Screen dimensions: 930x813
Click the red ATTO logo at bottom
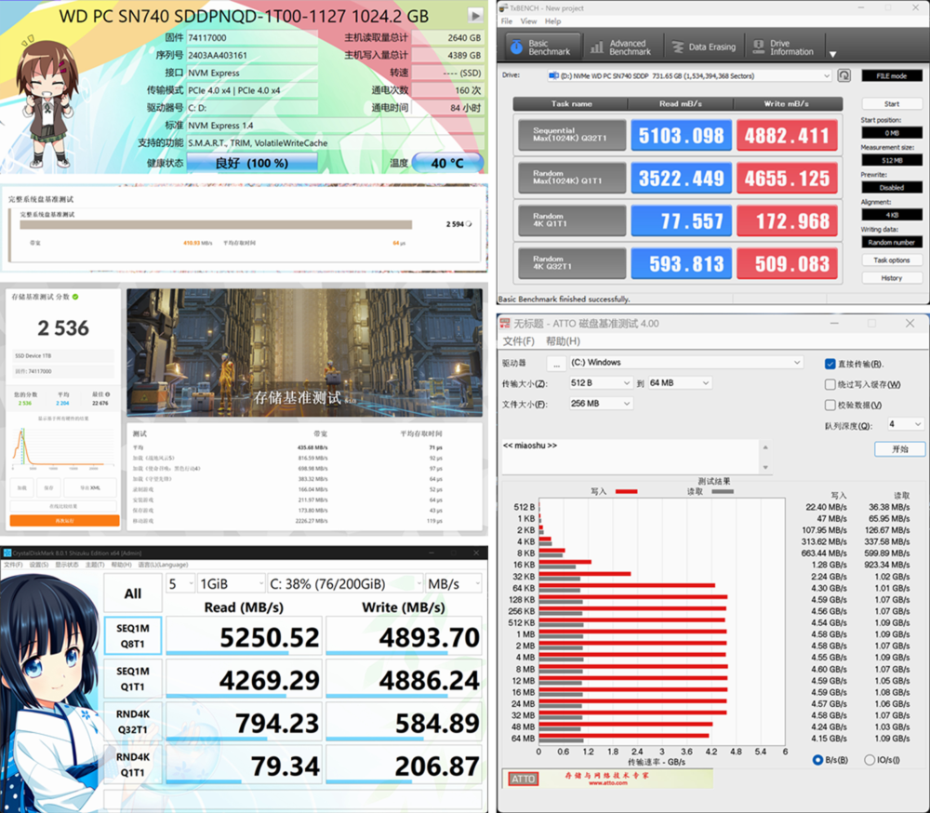[523, 779]
